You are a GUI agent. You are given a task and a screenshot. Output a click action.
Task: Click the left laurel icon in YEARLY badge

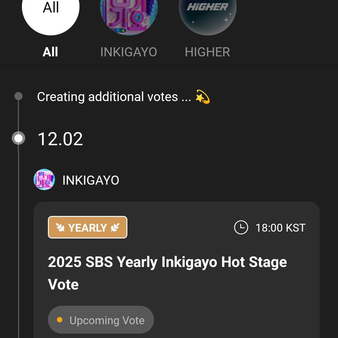[x=60, y=228]
